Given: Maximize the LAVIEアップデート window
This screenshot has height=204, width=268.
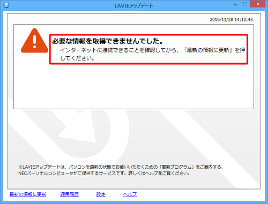Looking at the screenshot, I should pyautogui.click(x=245, y=4).
